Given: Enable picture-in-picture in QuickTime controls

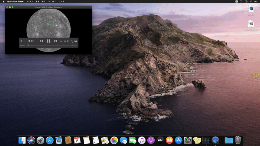Looking at the screenshot, I should coord(76,41).
